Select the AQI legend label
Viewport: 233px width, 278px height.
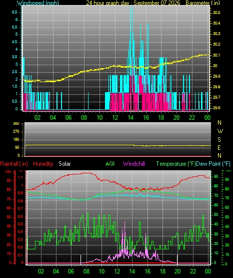click(110, 163)
